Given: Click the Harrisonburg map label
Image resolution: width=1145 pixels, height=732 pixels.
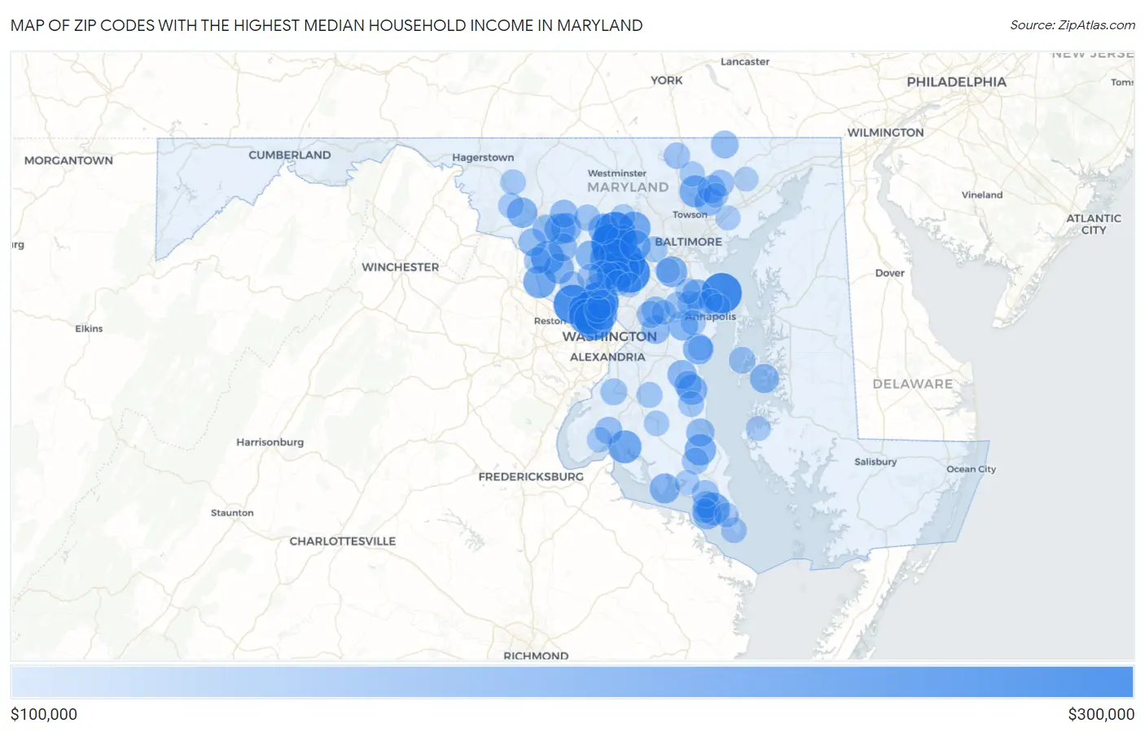Looking at the screenshot, I should (x=270, y=442).
